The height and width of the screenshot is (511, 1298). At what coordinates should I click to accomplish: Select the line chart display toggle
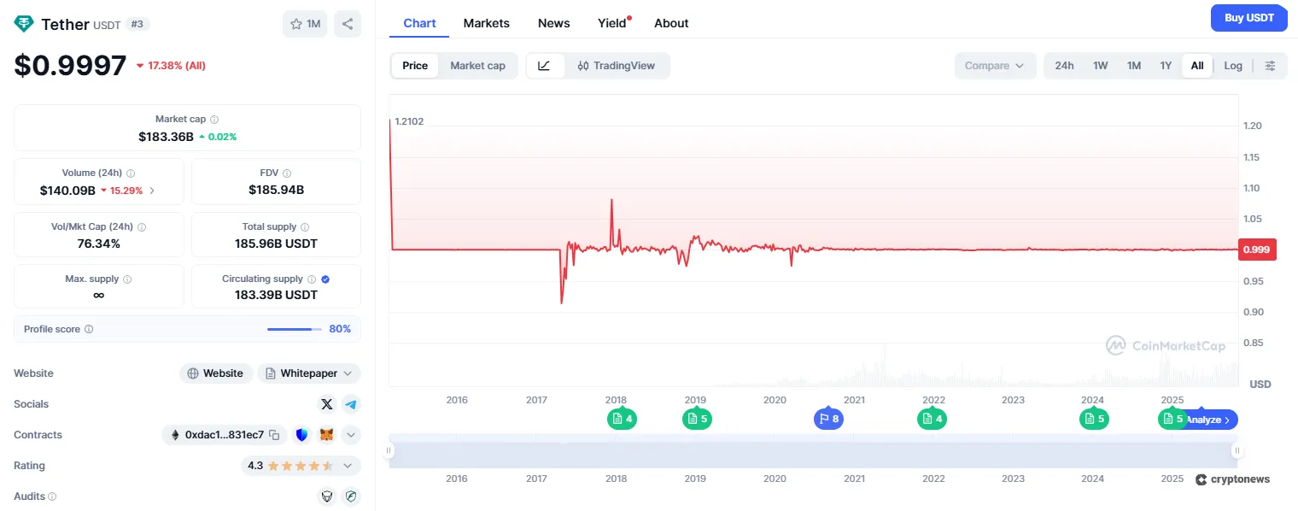click(x=545, y=65)
